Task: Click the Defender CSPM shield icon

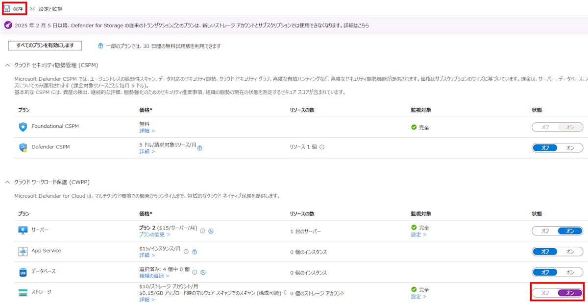Action: pos(23,147)
